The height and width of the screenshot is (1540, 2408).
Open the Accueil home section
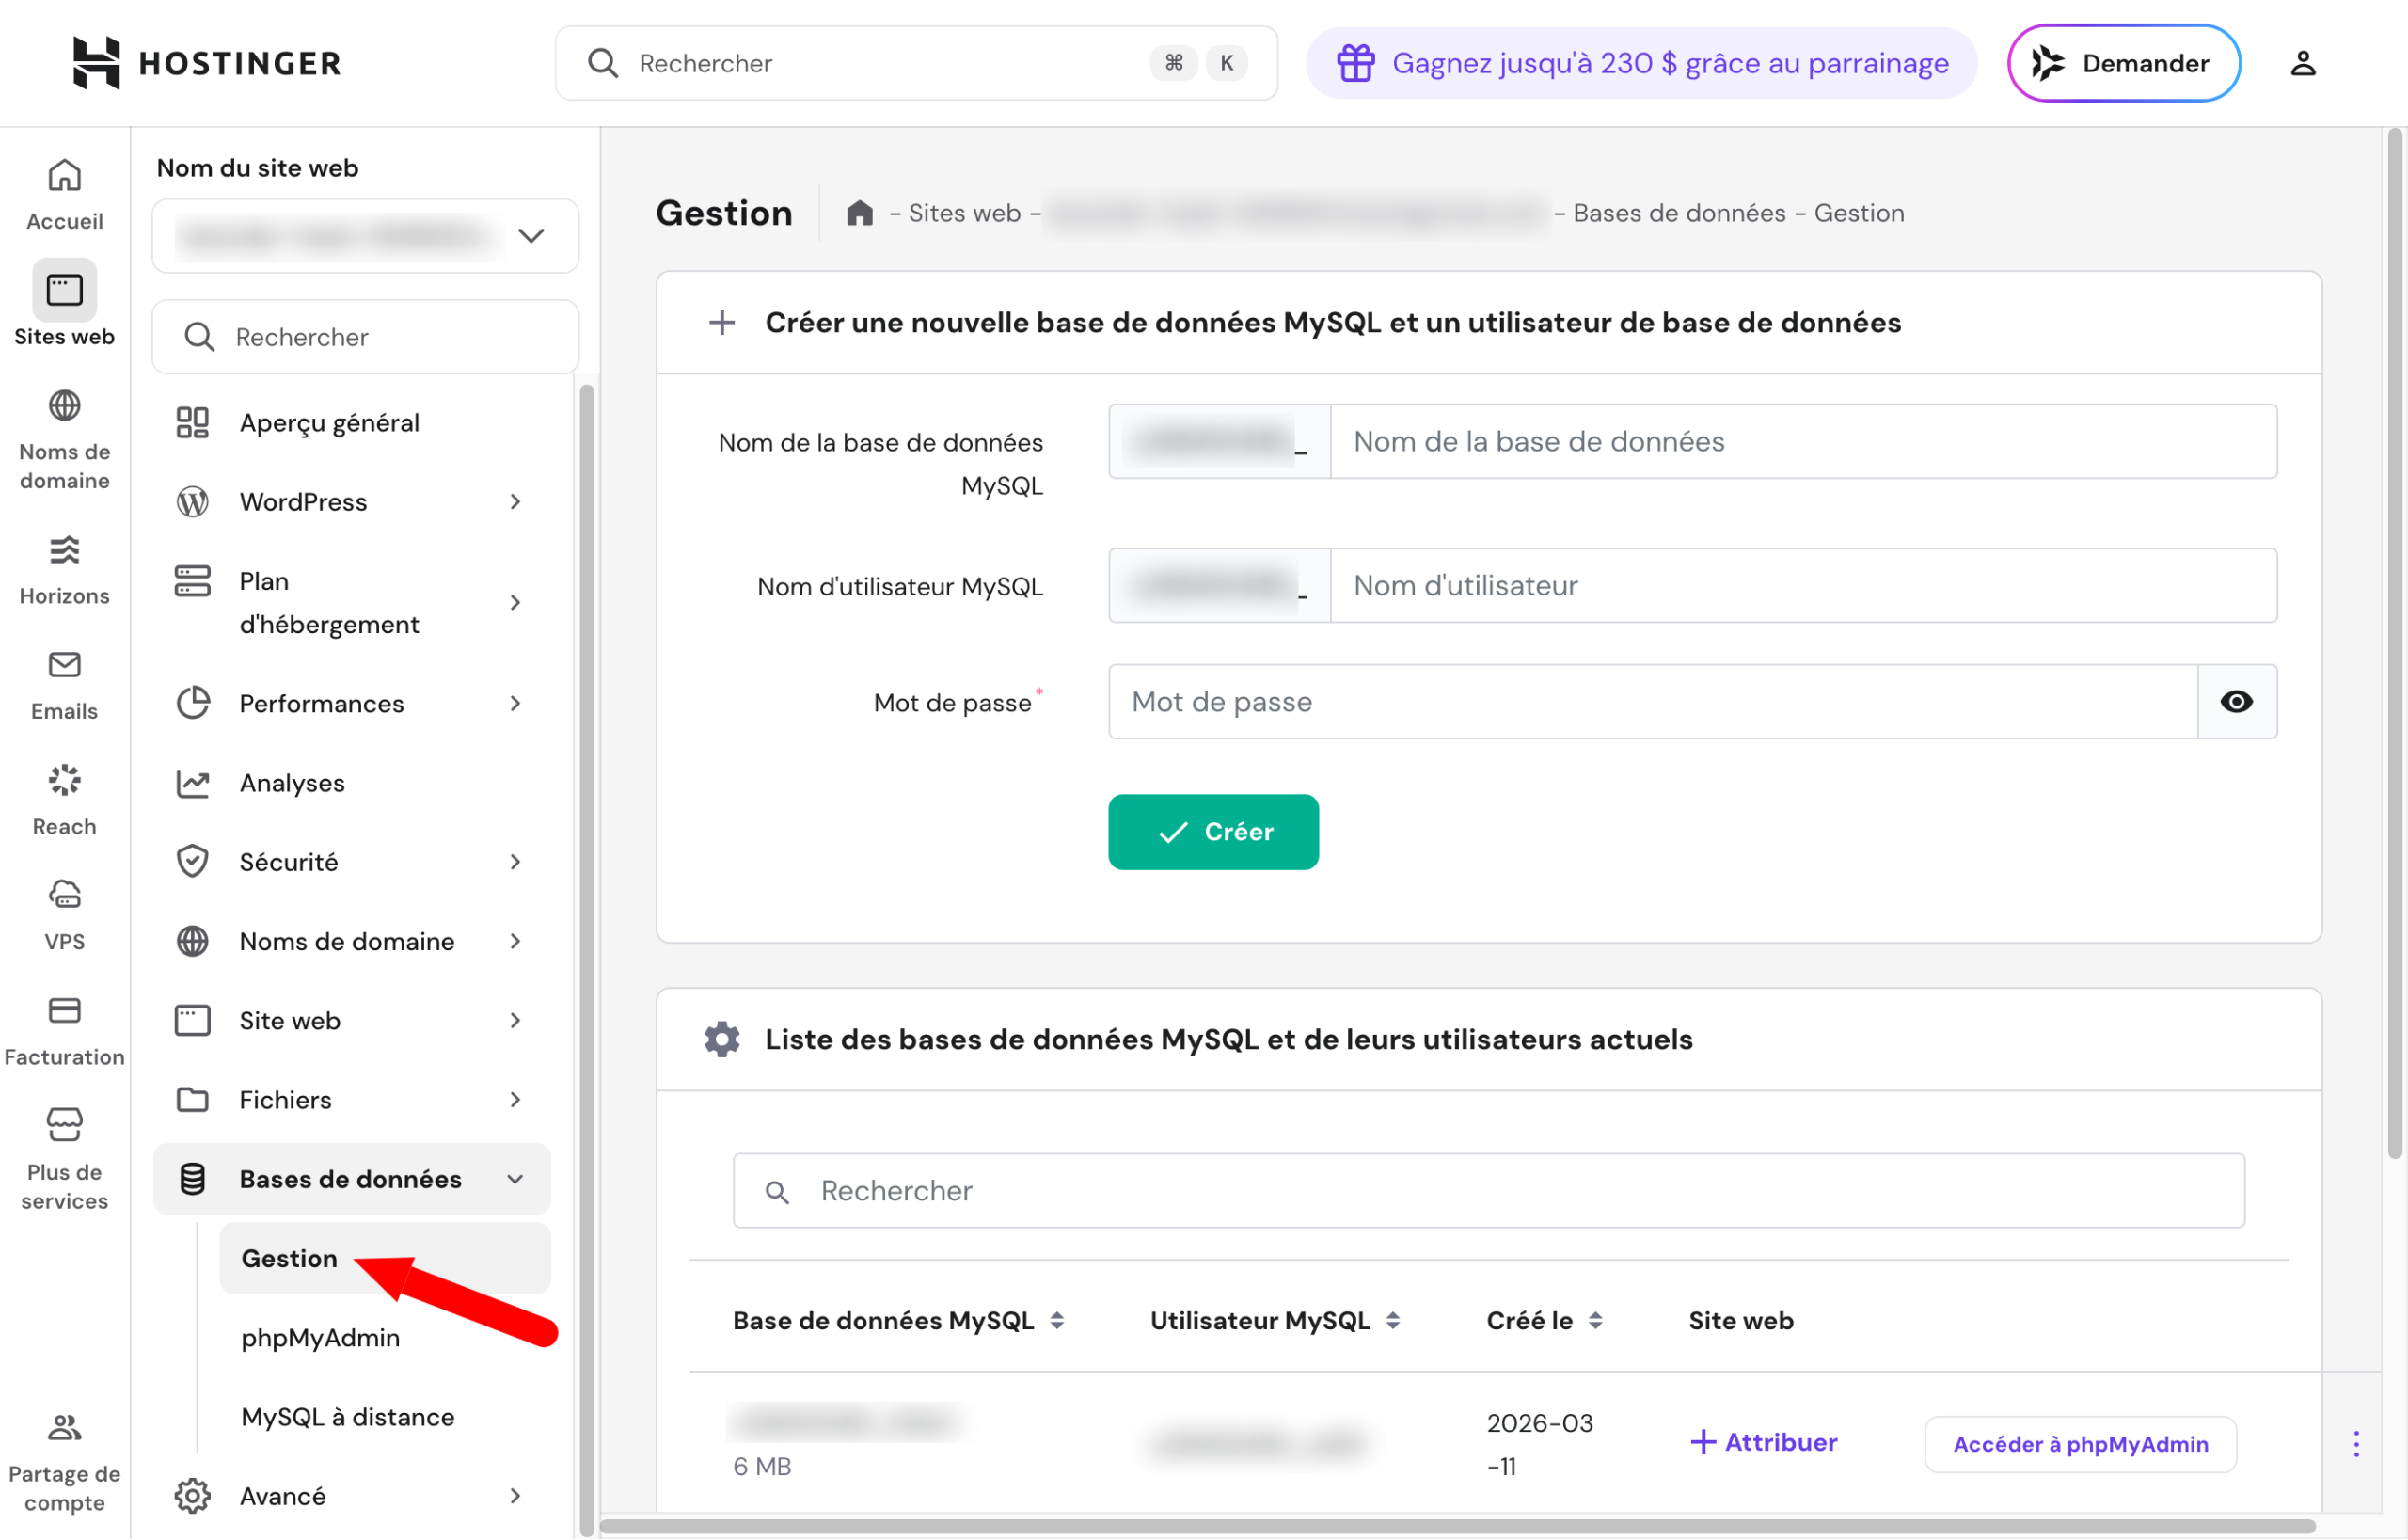[64, 195]
